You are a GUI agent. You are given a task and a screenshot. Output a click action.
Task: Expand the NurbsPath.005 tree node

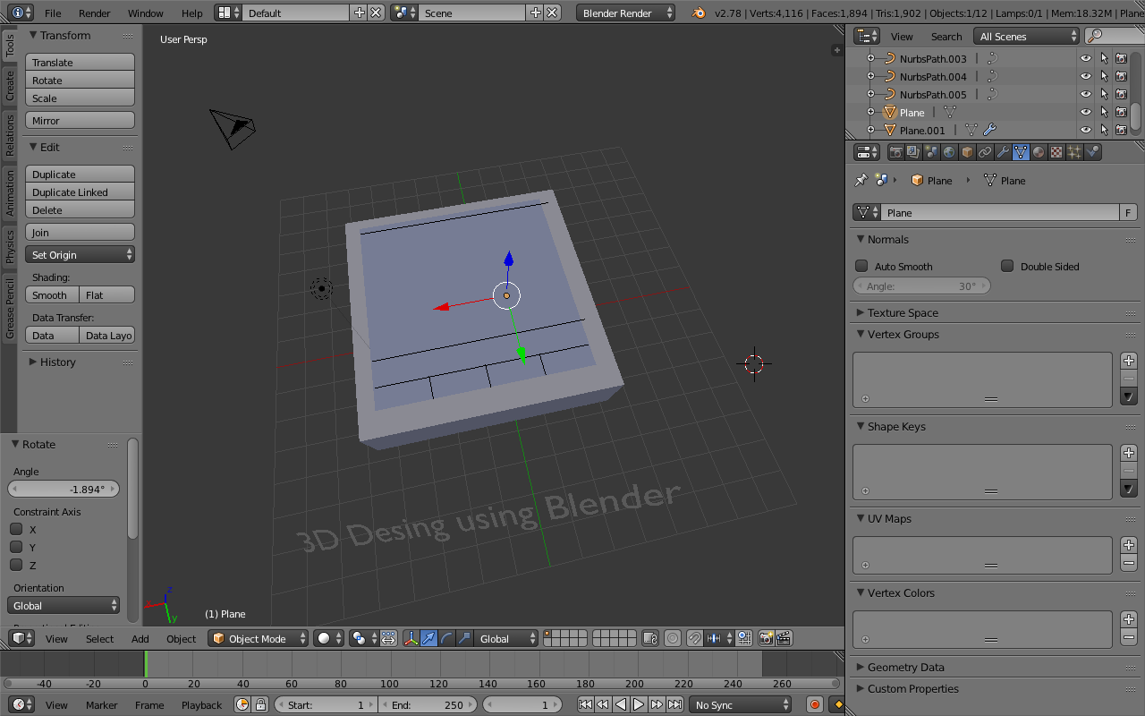[x=870, y=94]
